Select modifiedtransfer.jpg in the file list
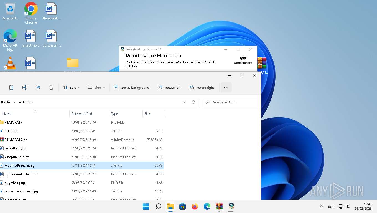This screenshot has width=377, height=213. coord(82,165)
